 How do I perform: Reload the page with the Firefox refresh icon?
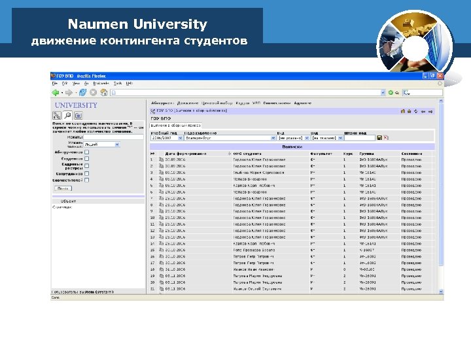[82, 92]
